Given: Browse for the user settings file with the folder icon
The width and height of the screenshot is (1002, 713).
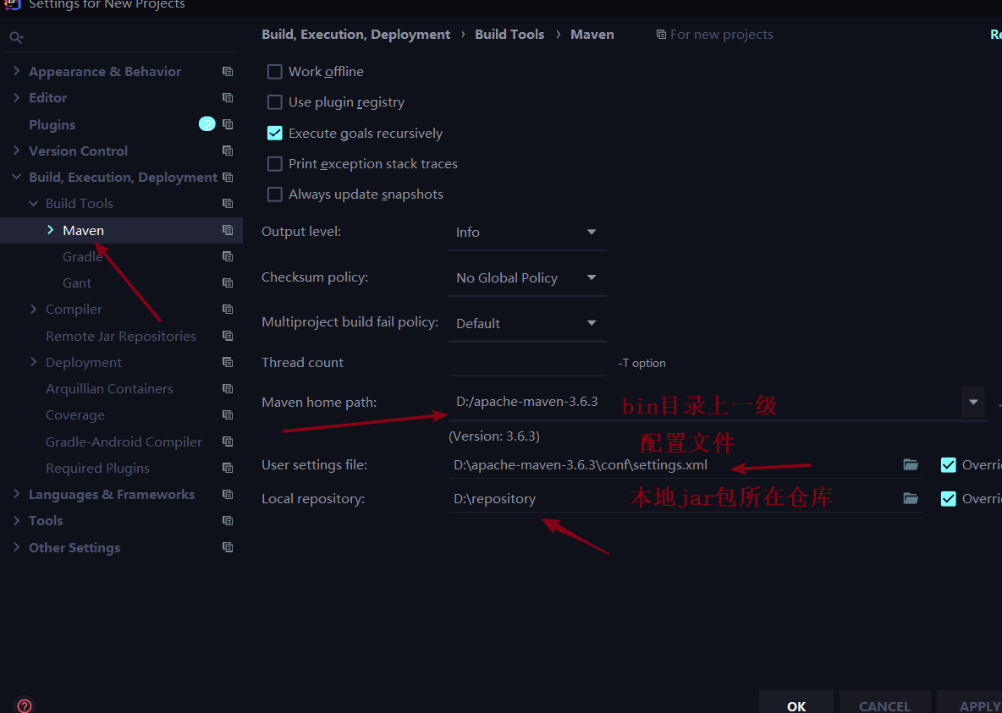Looking at the screenshot, I should point(911,464).
